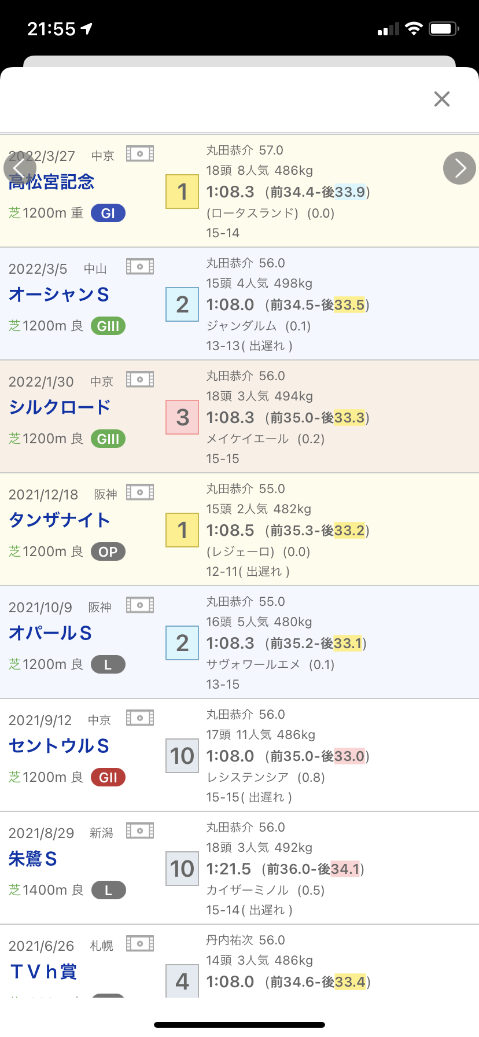The height and width of the screenshot is (1037, 479).
Task: Play the Tanzanite race video icon
Action: coord(140,492)
